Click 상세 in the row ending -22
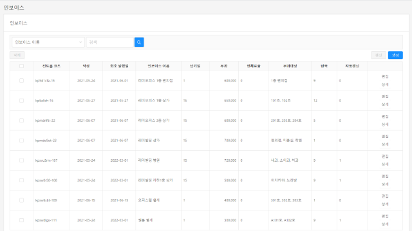The width and height of the screenshot is (412, 231). pyautogui.click(x=385, y=124)
